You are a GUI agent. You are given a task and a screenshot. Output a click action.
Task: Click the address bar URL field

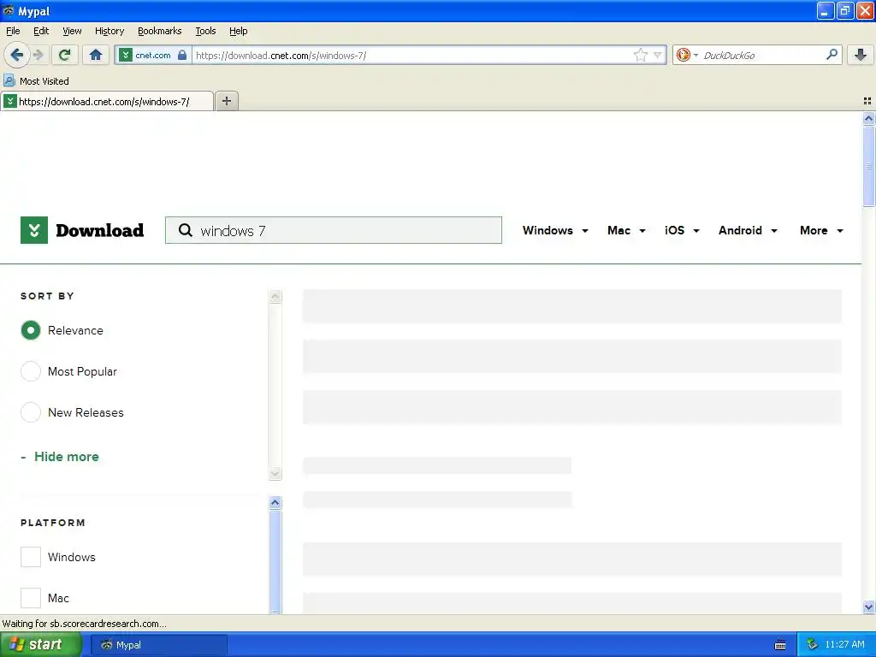[411, 55]
